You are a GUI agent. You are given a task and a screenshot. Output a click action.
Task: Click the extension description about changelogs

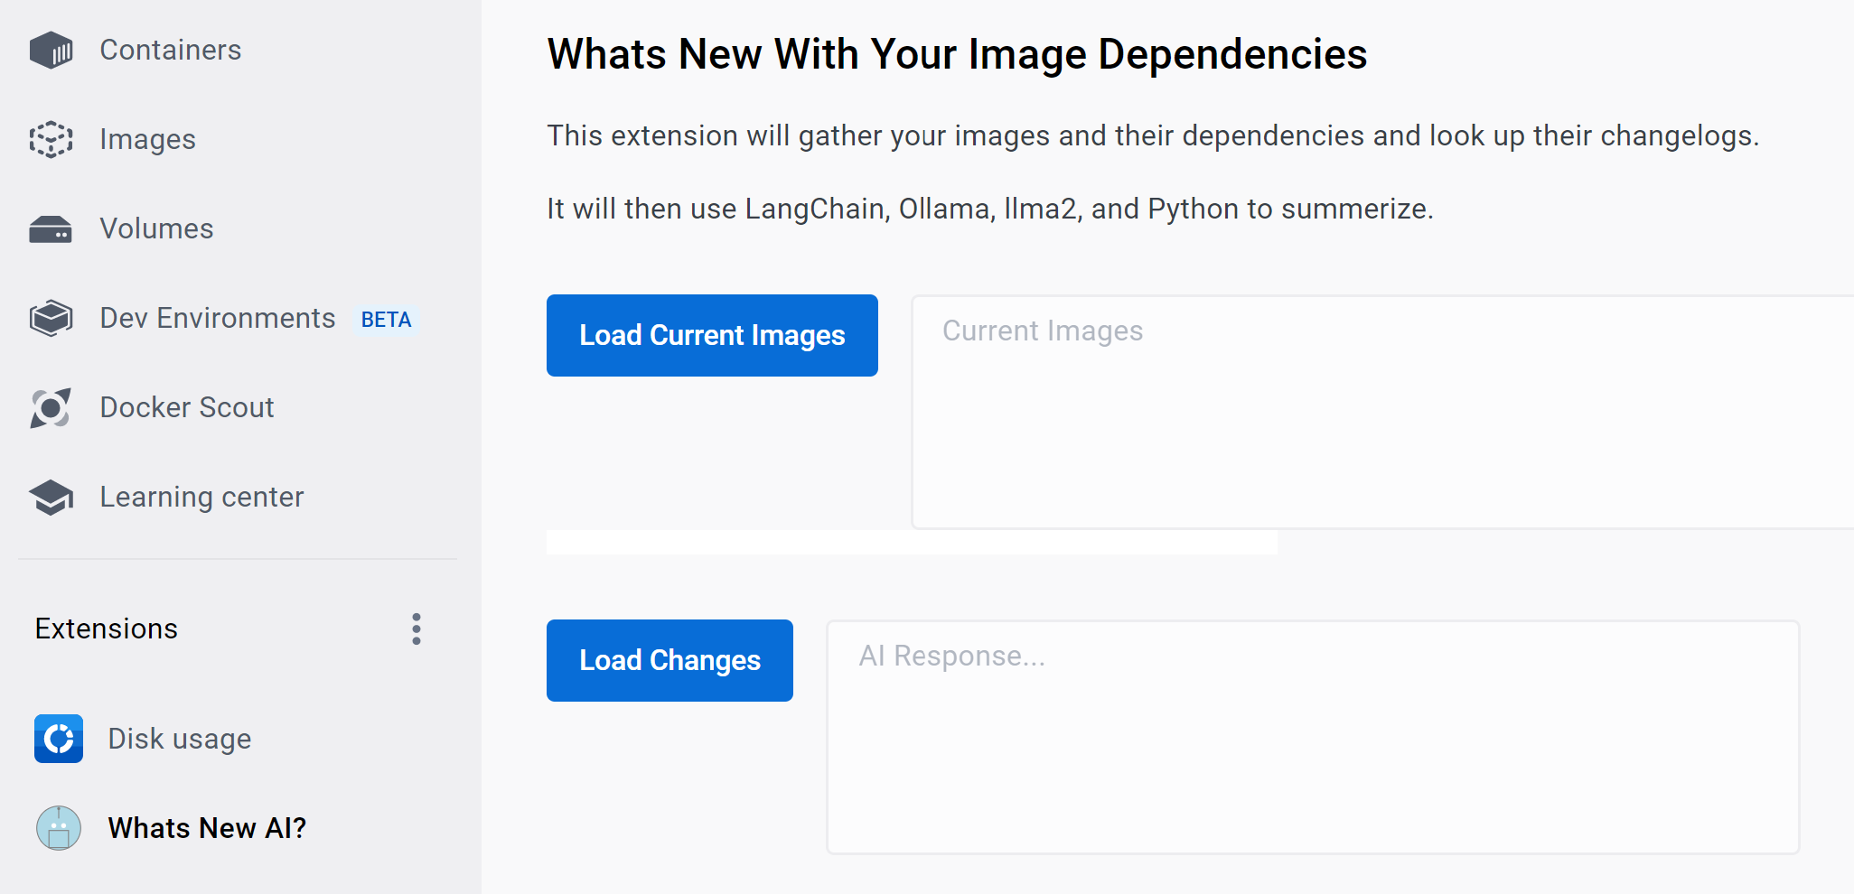pos(1154,135)
